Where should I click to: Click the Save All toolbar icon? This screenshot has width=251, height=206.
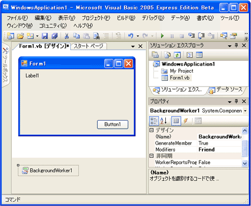[x=54, y=36]
